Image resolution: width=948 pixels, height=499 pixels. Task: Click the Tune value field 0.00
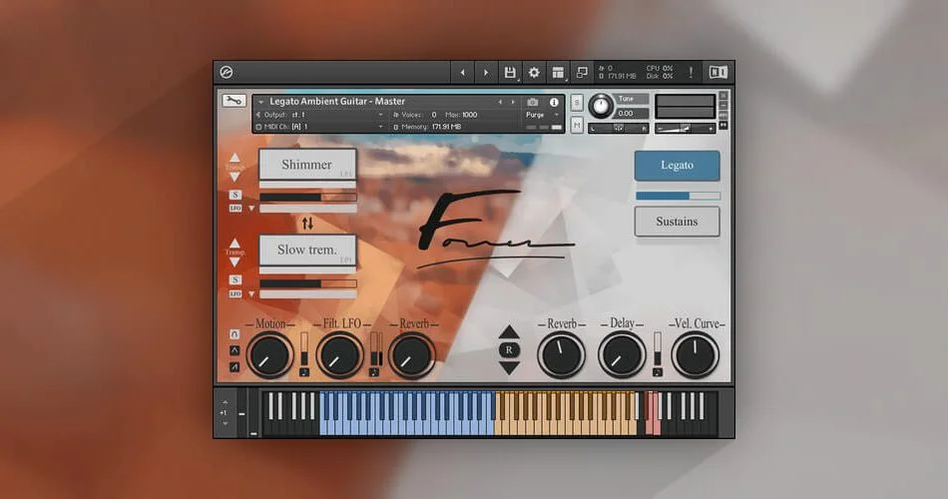(x=632, y=113)
